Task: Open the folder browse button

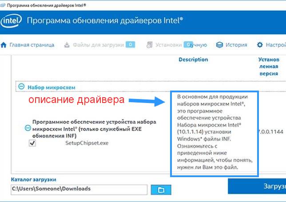Action: [161, 190]
